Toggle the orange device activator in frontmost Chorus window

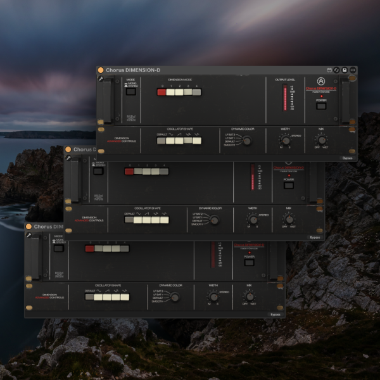101,70
